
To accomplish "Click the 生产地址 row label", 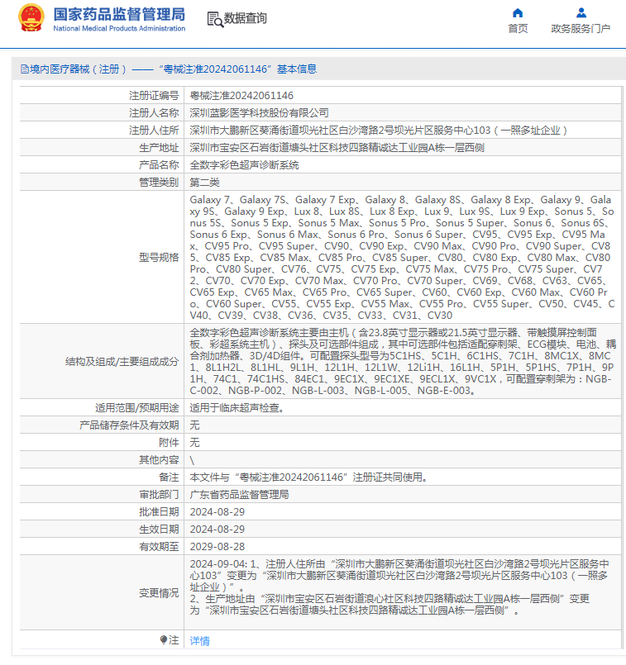I will (159, 148).
